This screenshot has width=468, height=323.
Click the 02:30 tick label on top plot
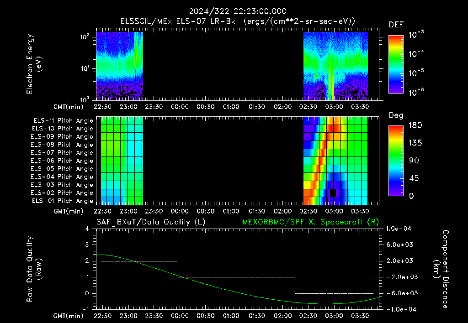coord(308,107)
